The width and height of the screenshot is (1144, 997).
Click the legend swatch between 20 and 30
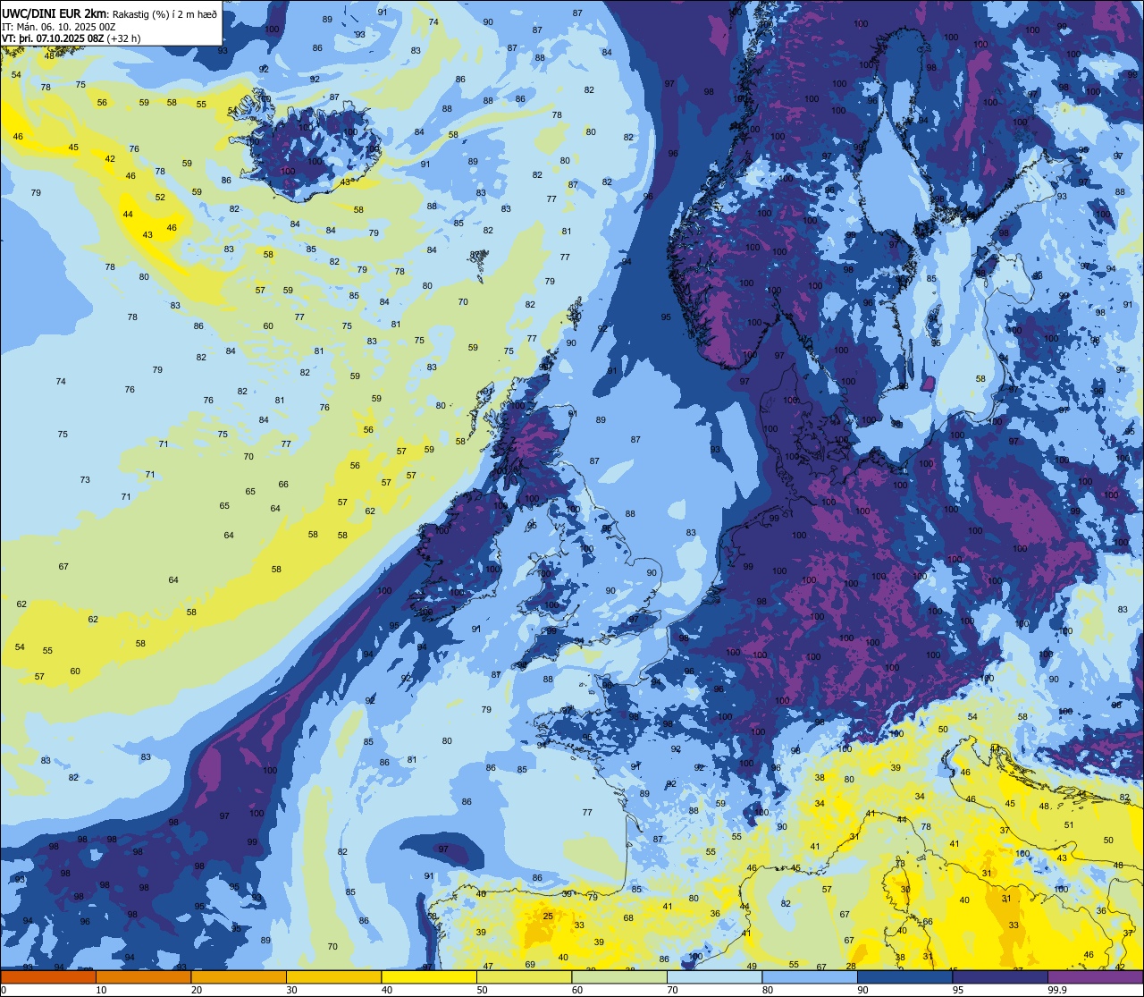pos(239,976)
